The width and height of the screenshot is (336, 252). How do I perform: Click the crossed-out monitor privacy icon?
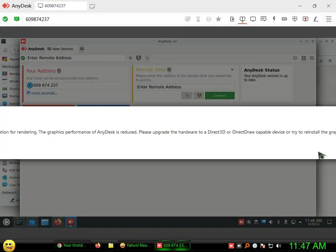coord(187,19)
